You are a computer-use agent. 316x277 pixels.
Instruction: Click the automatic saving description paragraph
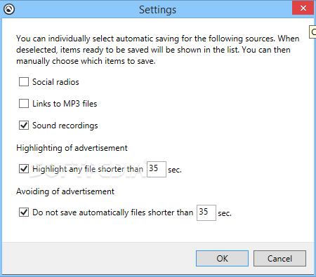click(x=158, y=50)
